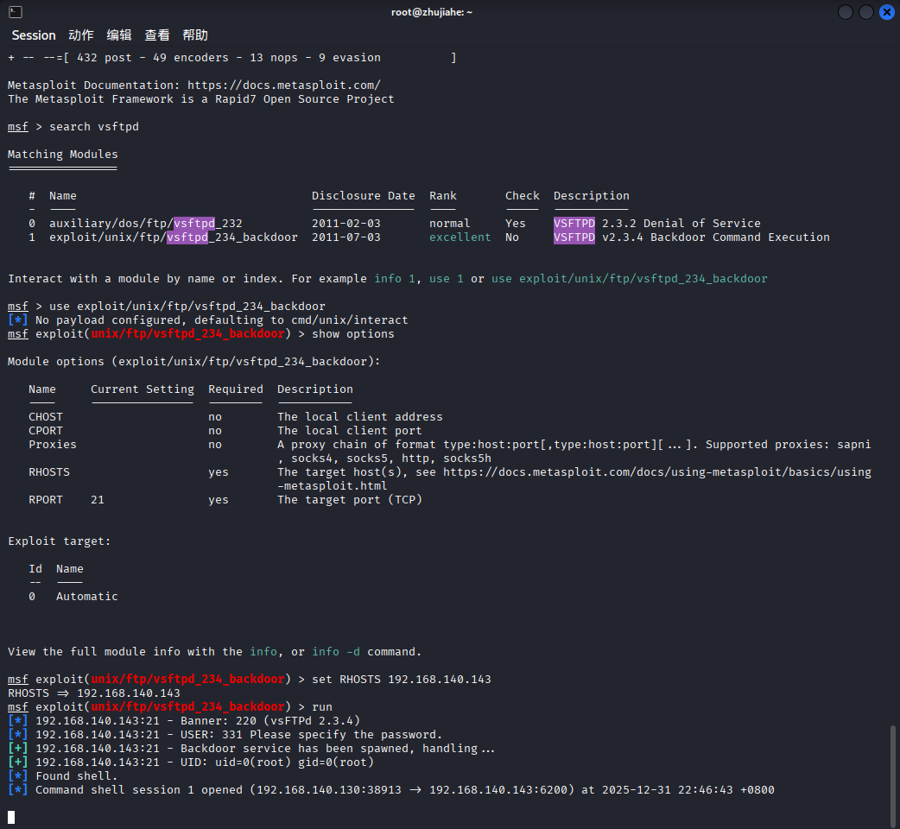Image resolution: width=900 pixels, height=829 pixels.
Task: Click the text 'search vsftpd' command
Action: click(94, 126)
